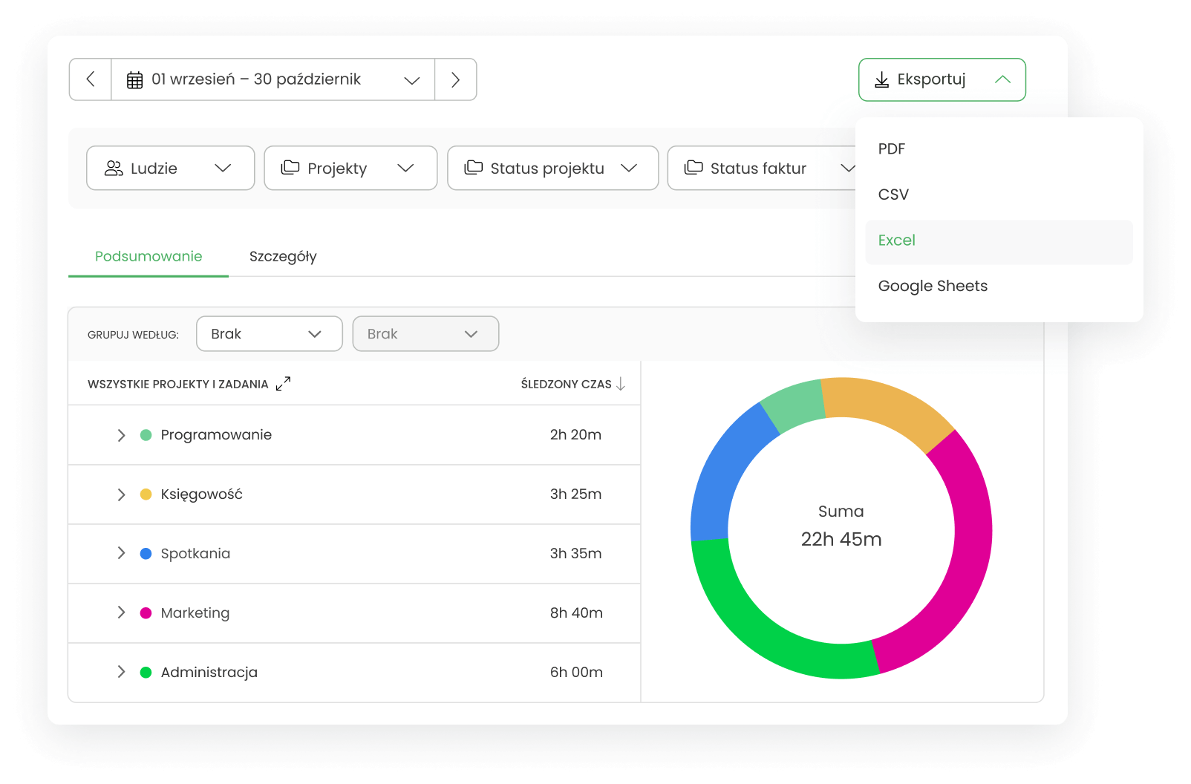Go to the previous date range
This screenshot has height=784, width=1191.
coord(91,79)
